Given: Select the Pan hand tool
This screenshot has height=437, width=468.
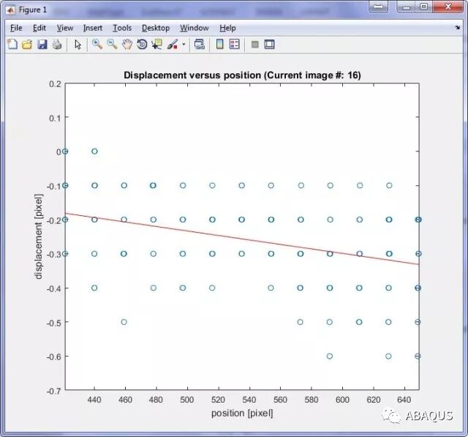Looking at the screenshot, I should (x=127, y=45).
